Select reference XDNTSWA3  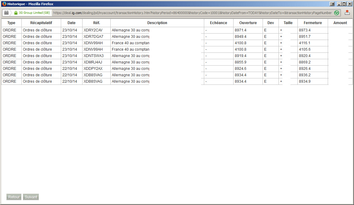tap(94, 56)
